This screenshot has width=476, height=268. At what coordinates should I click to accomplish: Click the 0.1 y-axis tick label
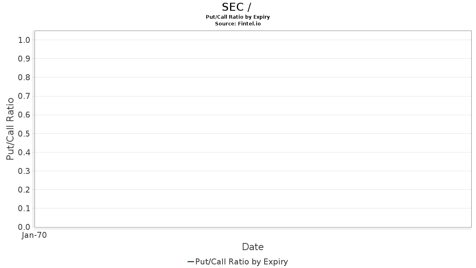point(24,208)
